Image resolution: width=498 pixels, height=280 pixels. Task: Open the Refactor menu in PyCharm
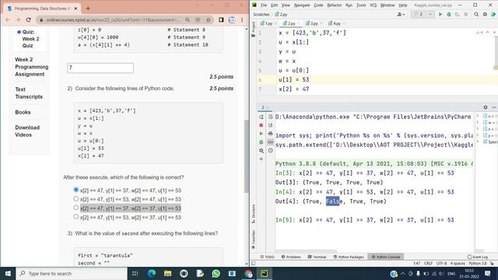pos(335,5)
